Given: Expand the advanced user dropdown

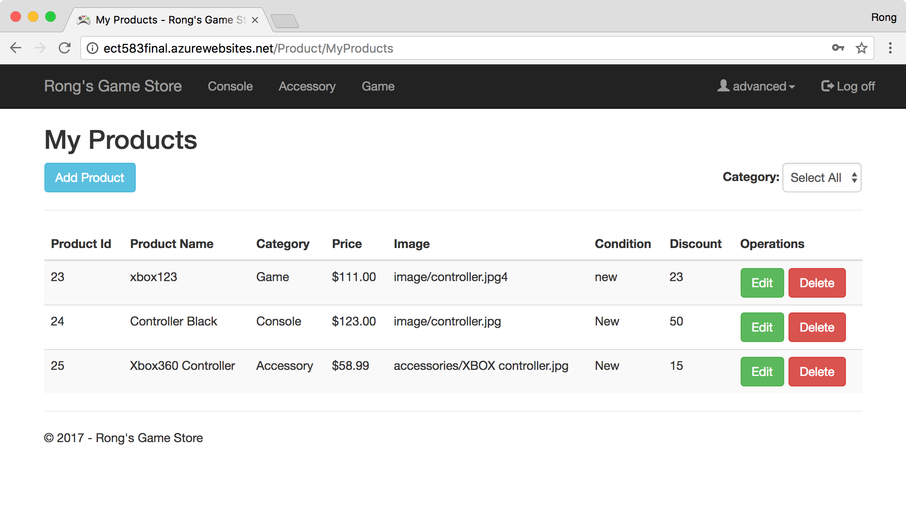Looking at the screenshot, I should click(x=756, y=86).
